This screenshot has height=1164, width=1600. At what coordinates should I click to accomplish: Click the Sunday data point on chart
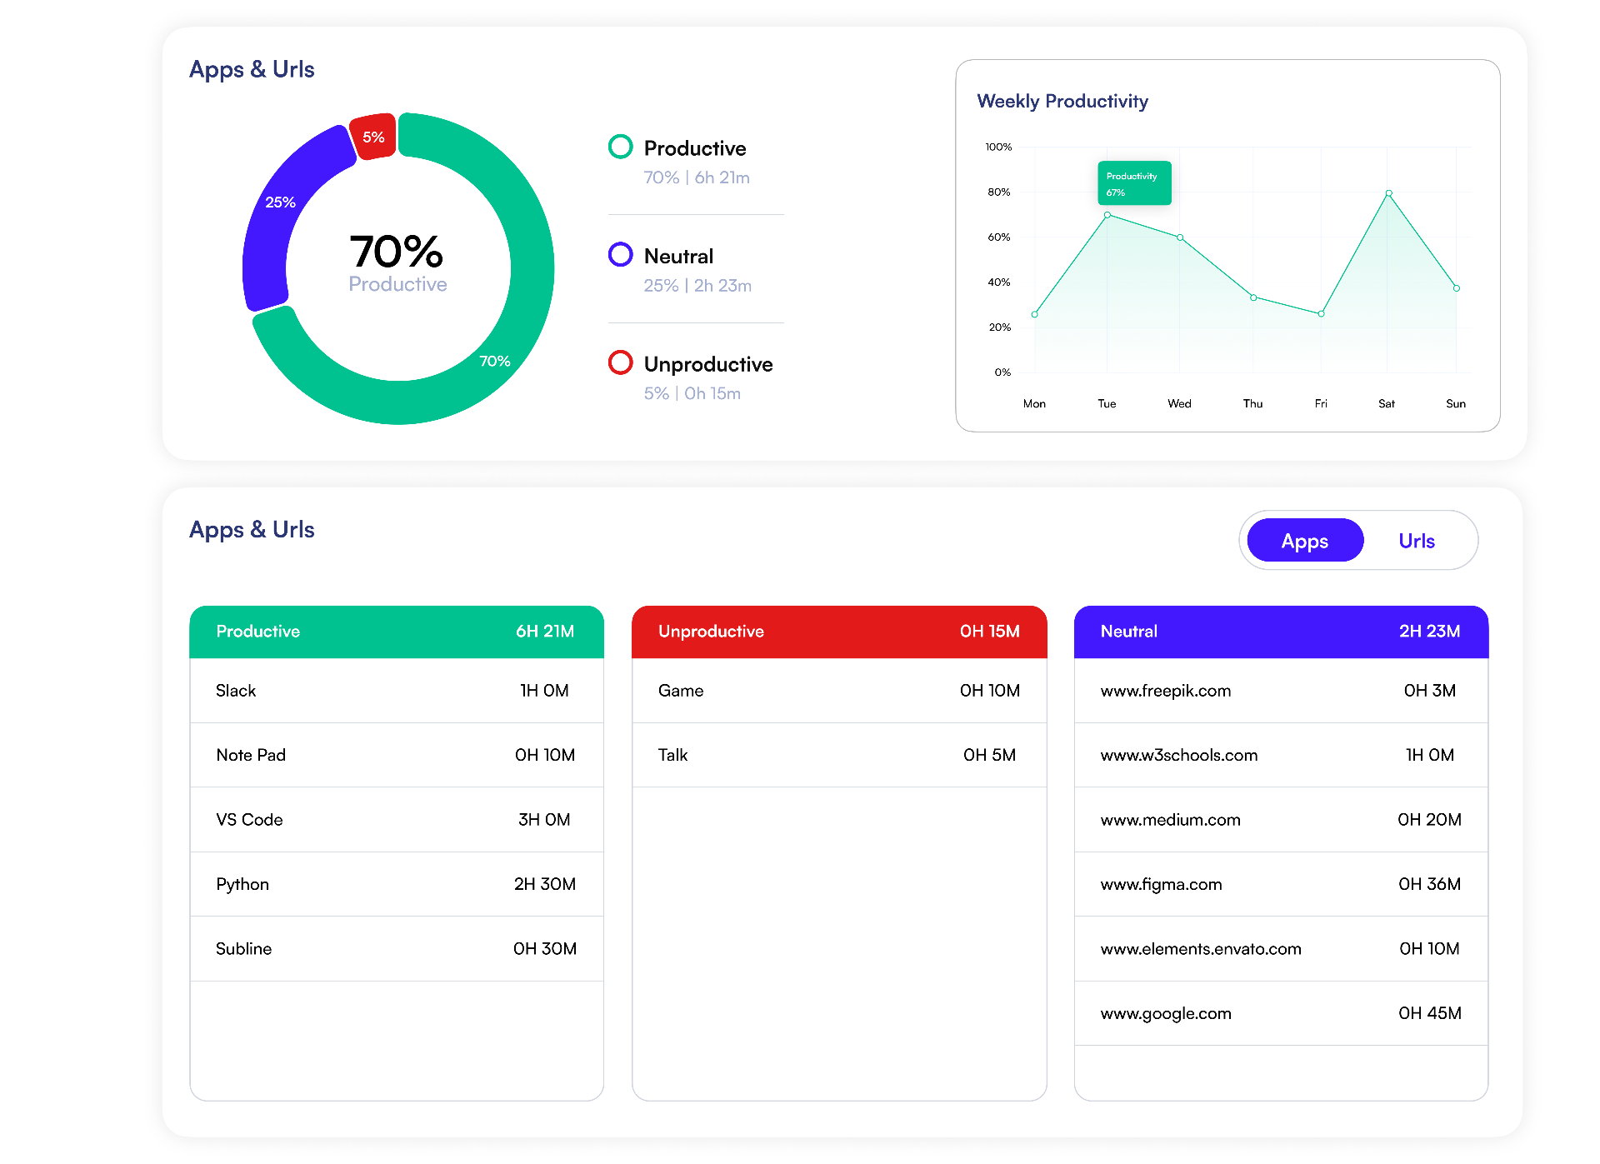1457,288
